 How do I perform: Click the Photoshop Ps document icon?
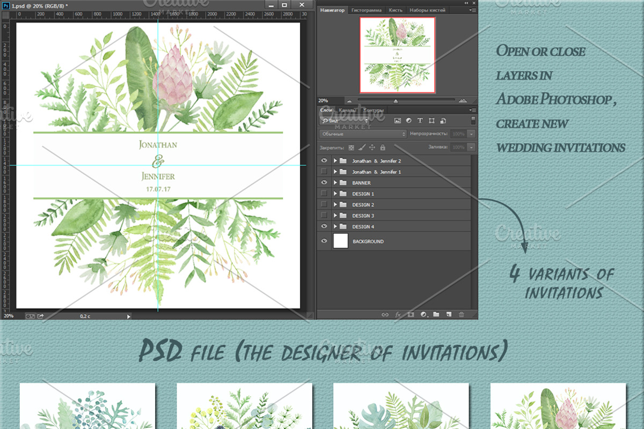6,5
